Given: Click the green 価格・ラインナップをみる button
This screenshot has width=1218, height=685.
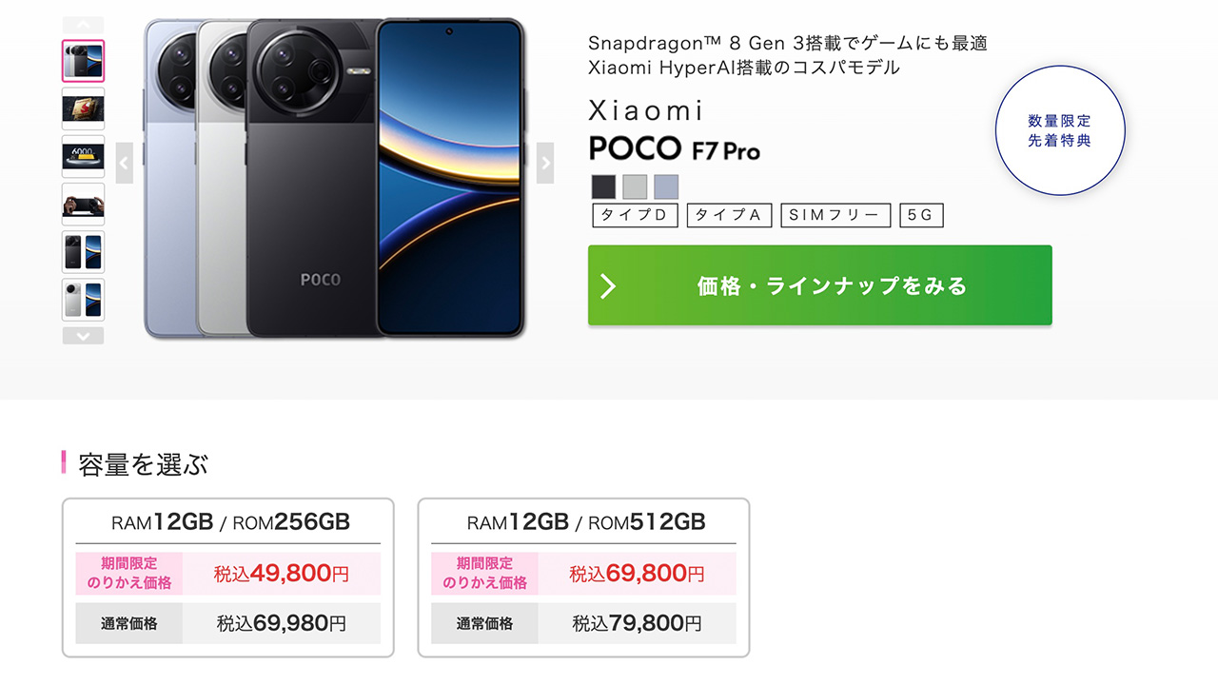Looking at the screenshot, I should tap(819, 285).
